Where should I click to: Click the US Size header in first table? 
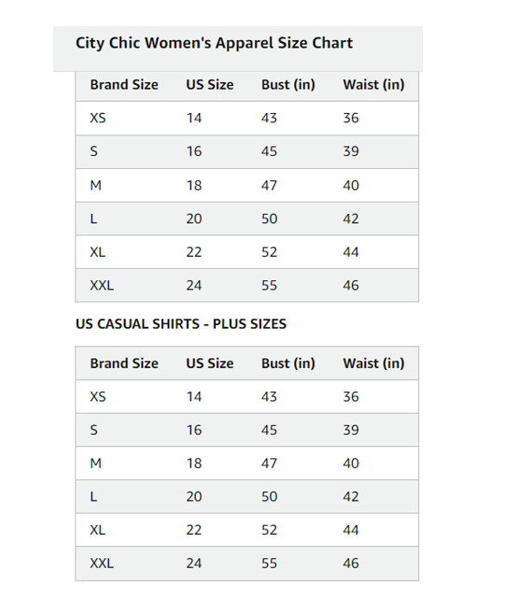210,85
